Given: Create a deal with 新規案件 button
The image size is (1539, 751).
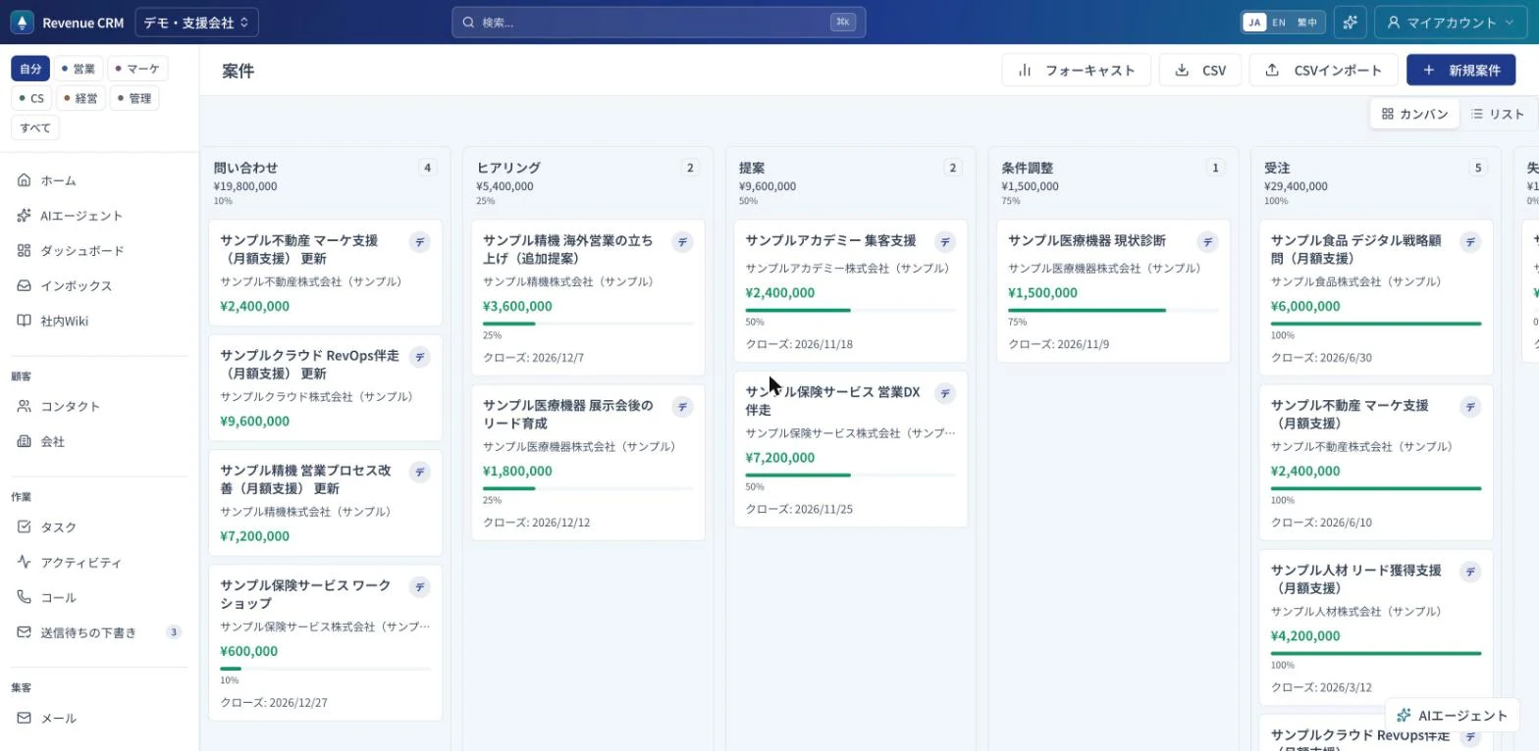Looking at the screenshot, I should (x=1460, y=71).
